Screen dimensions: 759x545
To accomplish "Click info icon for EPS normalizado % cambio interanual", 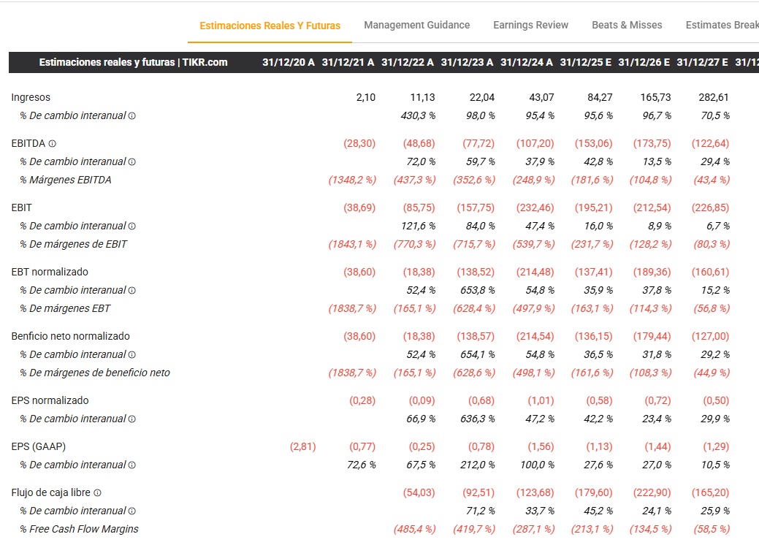I will pyautogui.click(x=132, y=419).
